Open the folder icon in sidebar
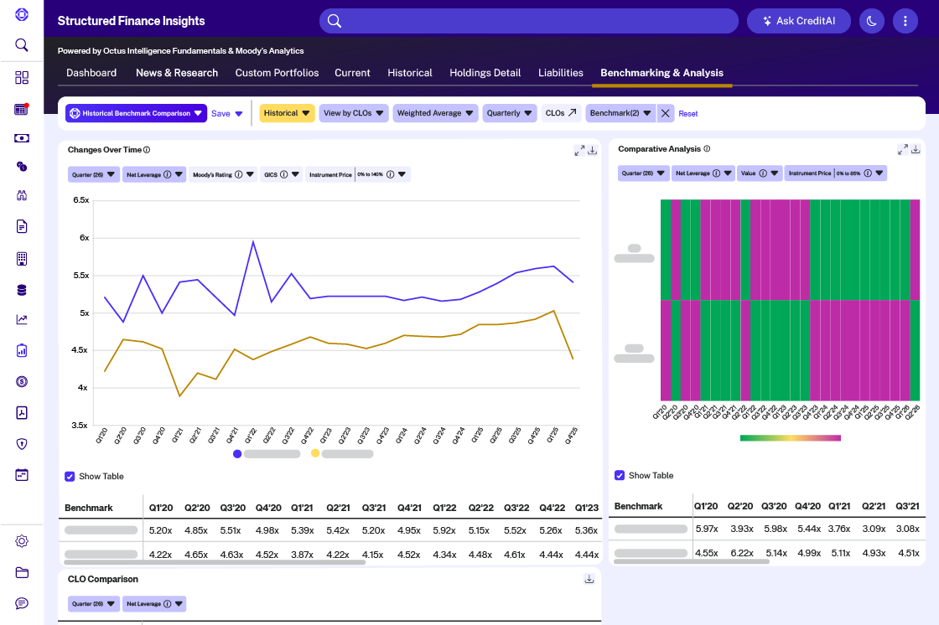The height and width of the screenshot is (625, 939). click(22, 572)
